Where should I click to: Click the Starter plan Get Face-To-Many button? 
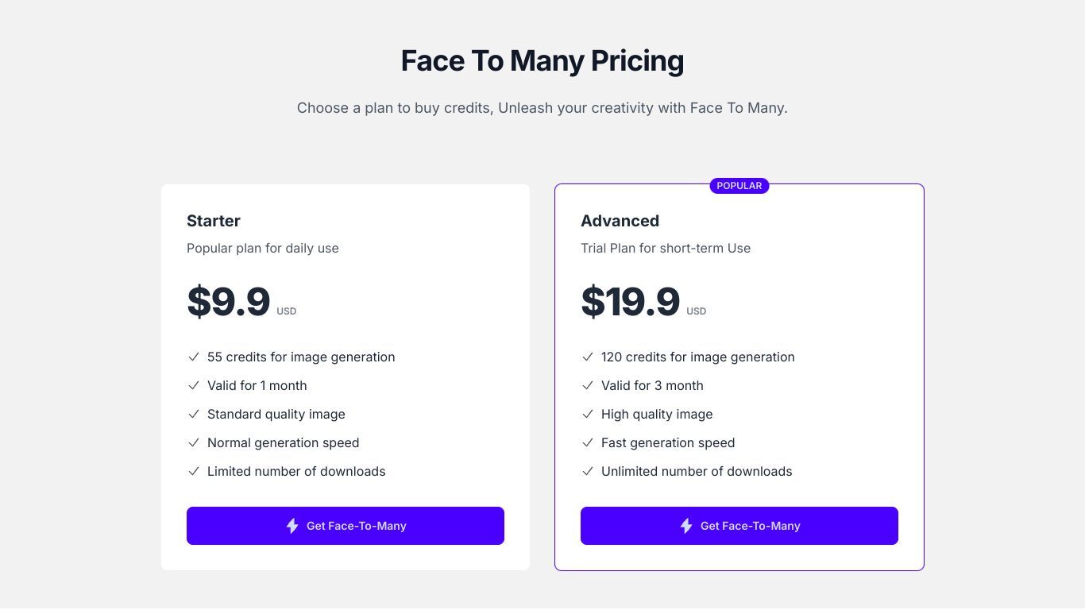coord(346,526)
